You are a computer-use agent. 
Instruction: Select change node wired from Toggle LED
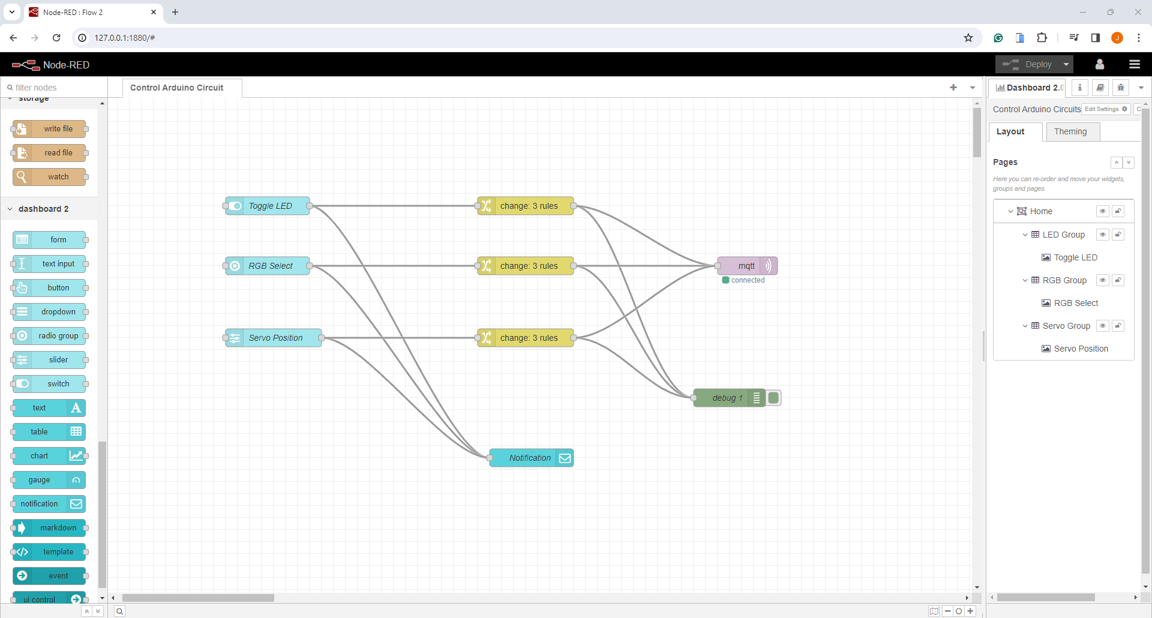click(526, 206)
